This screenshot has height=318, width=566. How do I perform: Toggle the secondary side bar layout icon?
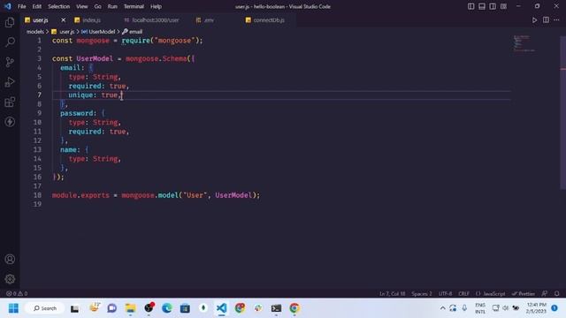coord(493,6)
